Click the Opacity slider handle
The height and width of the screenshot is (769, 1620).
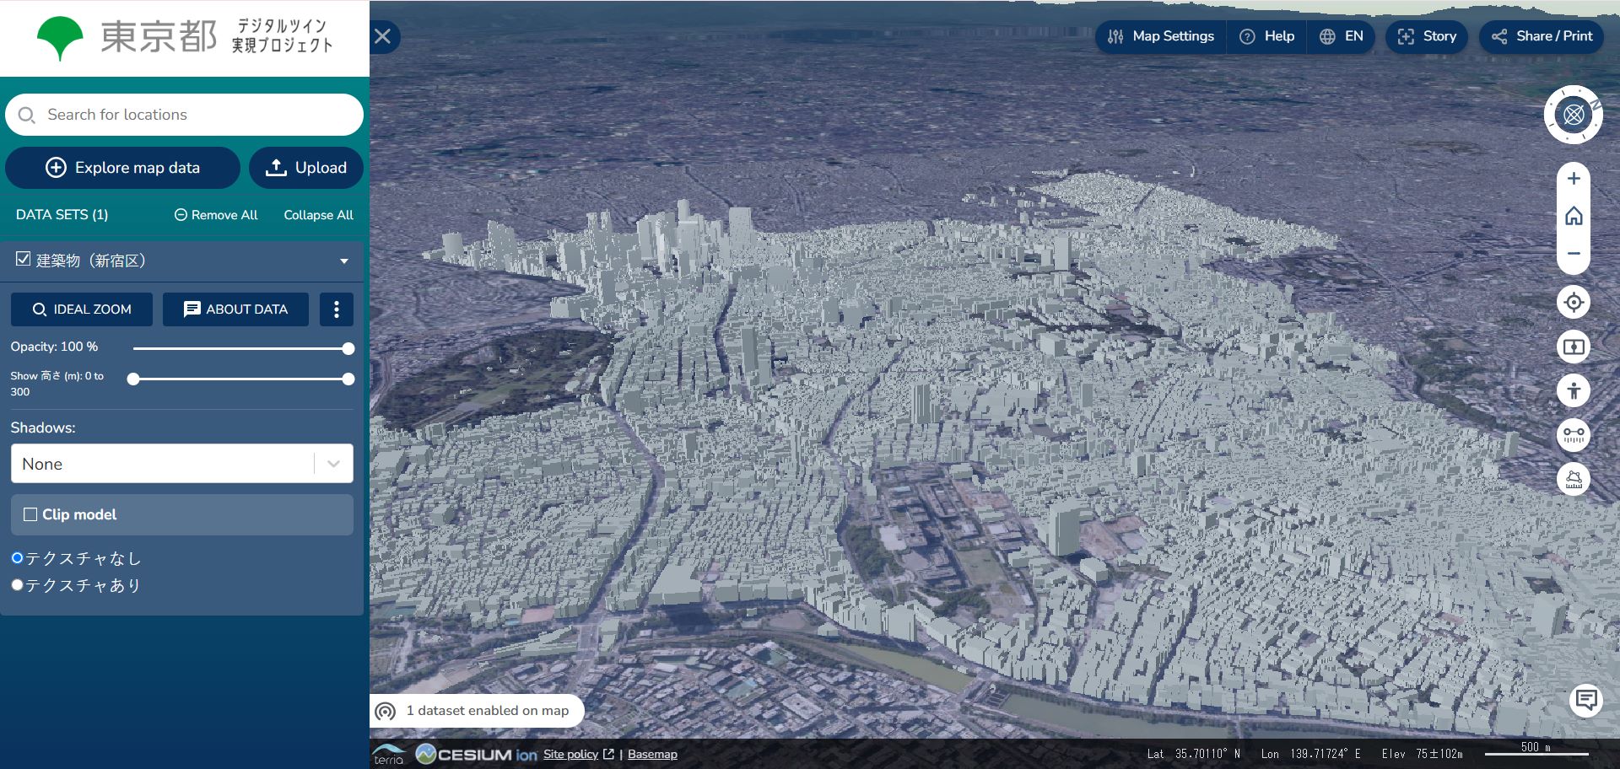pos(348,348)
